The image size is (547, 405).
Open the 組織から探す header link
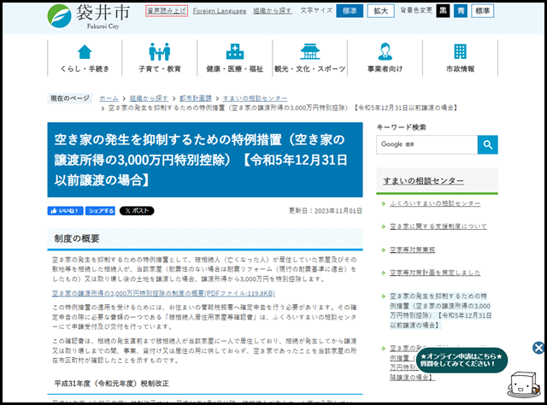[x=273, y=11]
